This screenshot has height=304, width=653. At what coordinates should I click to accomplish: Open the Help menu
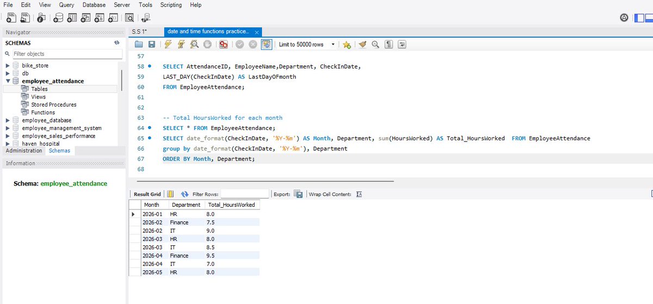point(195,5)
